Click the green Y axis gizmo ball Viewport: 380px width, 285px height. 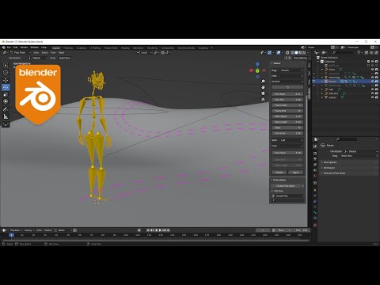click(257, 70)
